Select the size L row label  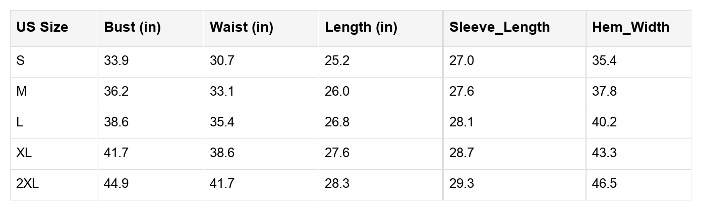pos(20,122)
